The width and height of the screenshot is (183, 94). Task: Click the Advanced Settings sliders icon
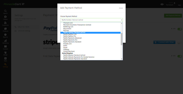(16, 31)
